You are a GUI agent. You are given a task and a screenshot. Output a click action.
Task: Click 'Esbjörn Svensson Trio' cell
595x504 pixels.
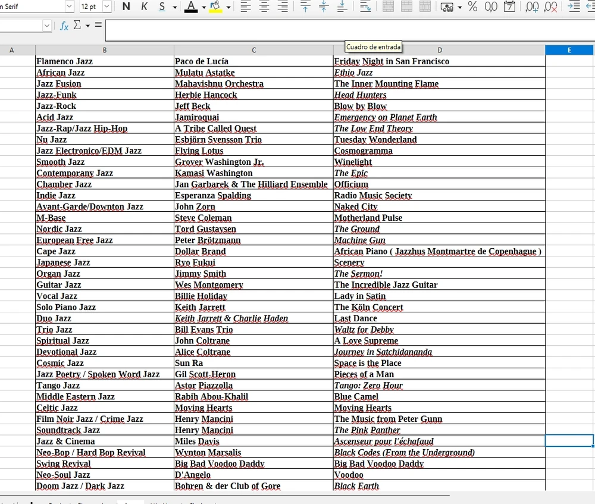click(253, 140)
